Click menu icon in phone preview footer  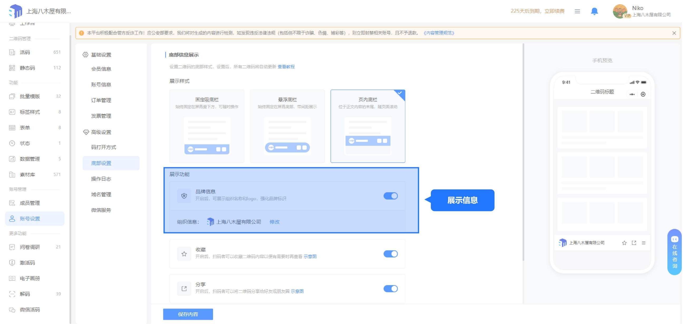click(x=644, y=243)
